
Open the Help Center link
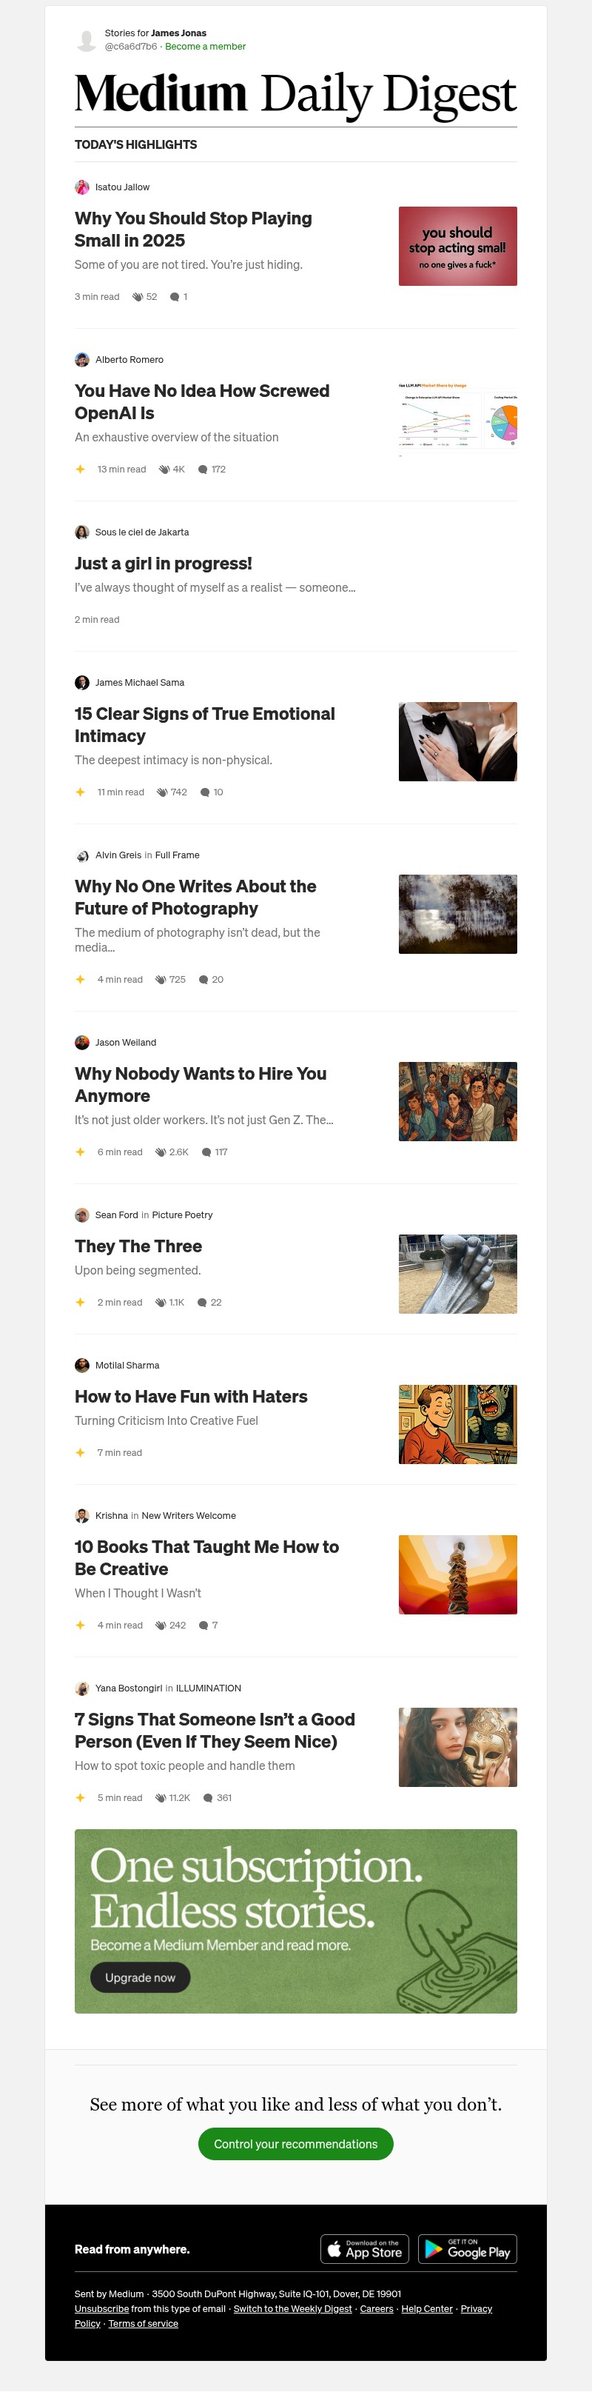[427, 2308]
